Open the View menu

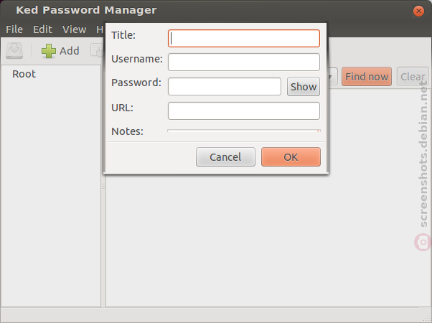click(x=75, y=29)
